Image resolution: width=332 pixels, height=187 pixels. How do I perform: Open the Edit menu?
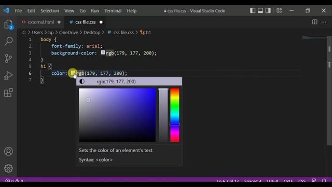click(x=31, y=10)
